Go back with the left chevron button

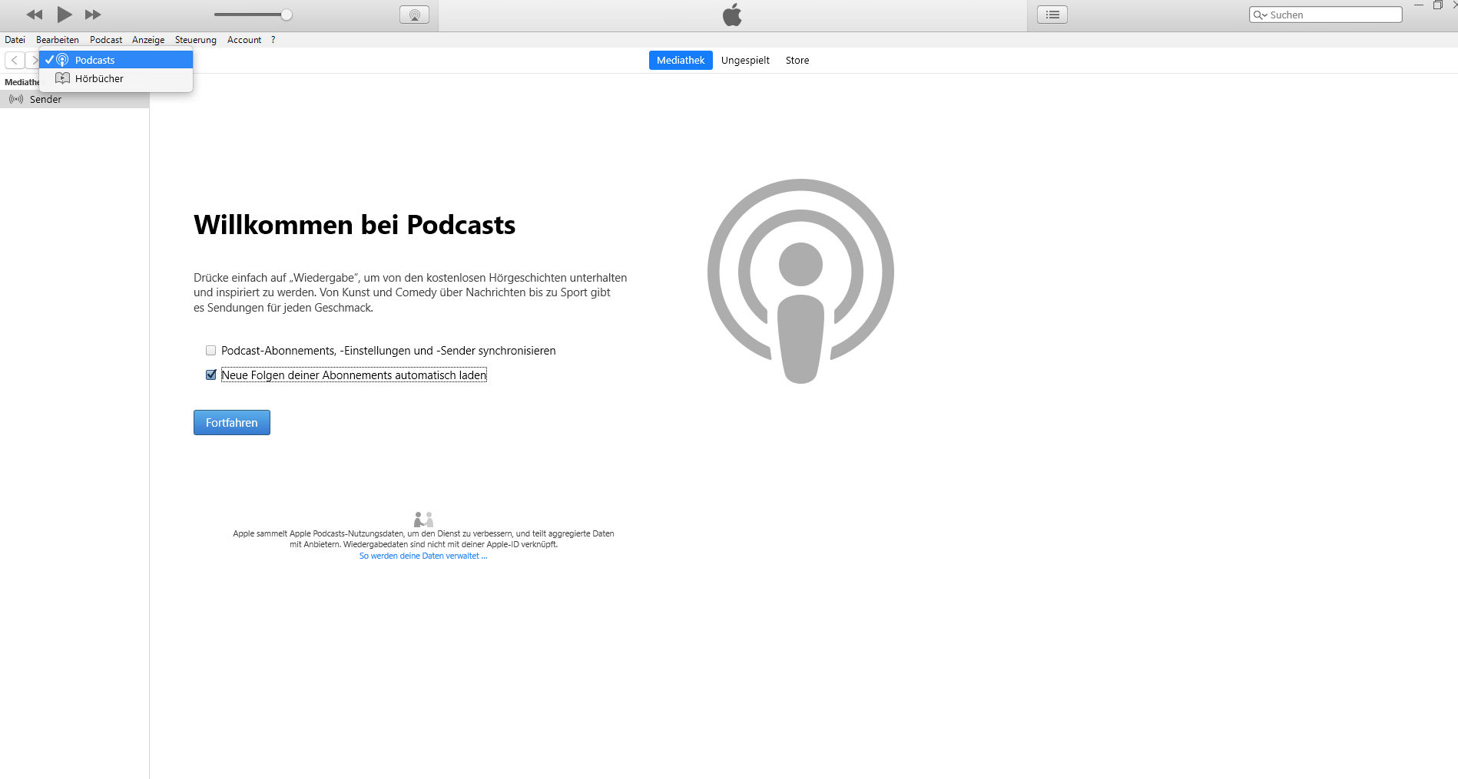click(x=15, y=60)
